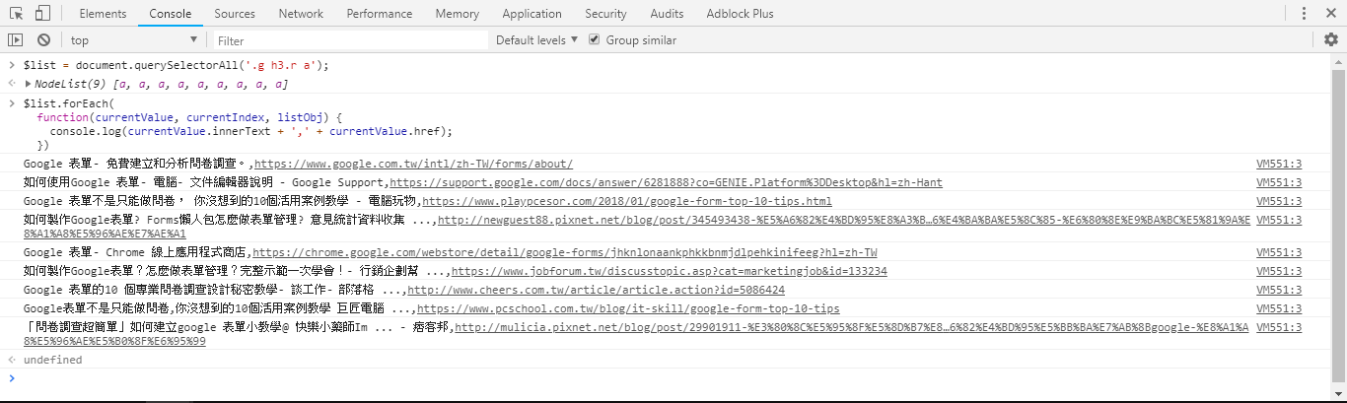Image resolution: width=1347 pixels, height=403 pixels.
Task: Click the console Filter input field
Action: point(350,40)
